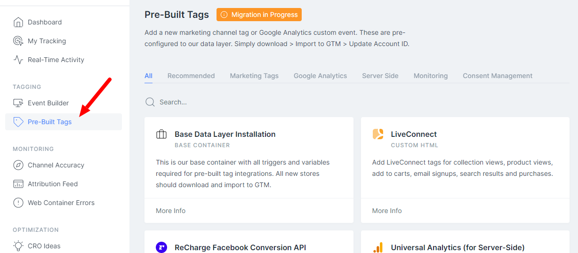Click More Info on Base Data Layer card

[x=170, y=211]
